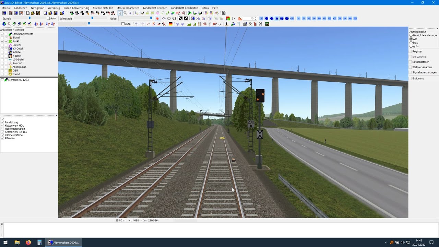Screen dimensions: 439x247
Task: Select the 'grün' display mode radio button
Action: pos(411,46)
